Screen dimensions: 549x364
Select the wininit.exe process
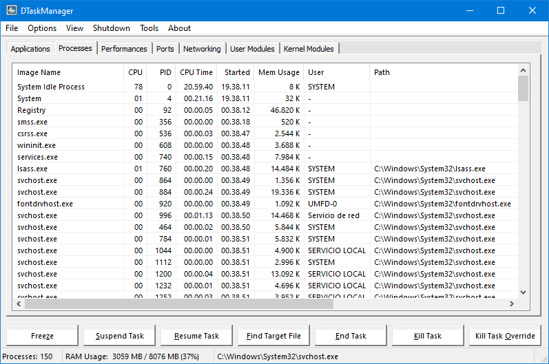265,145
